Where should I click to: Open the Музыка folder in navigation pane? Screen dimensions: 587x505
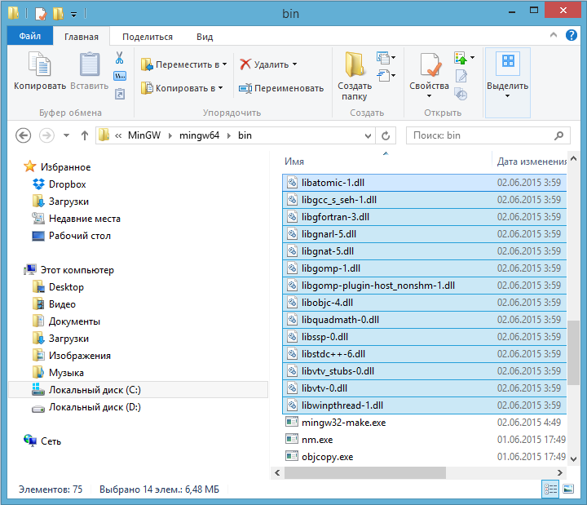point(59,373)
